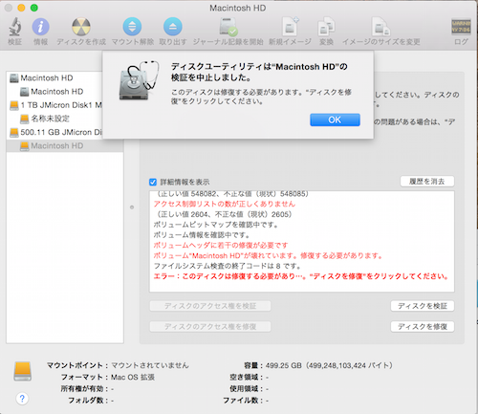Click the green zoom window button

tap(34, 8)
